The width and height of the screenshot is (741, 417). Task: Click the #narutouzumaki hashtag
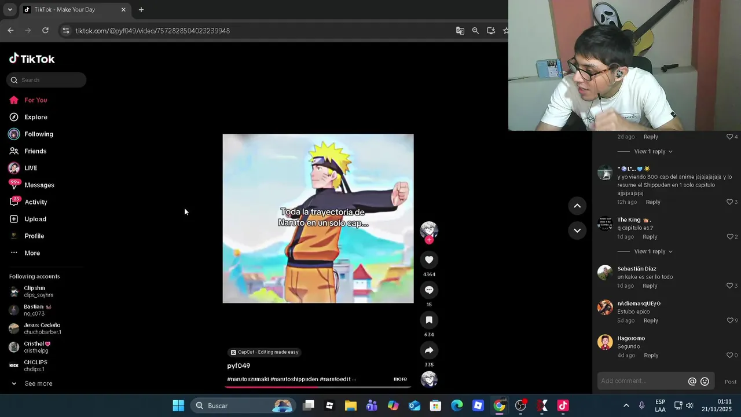coord(248,379)
